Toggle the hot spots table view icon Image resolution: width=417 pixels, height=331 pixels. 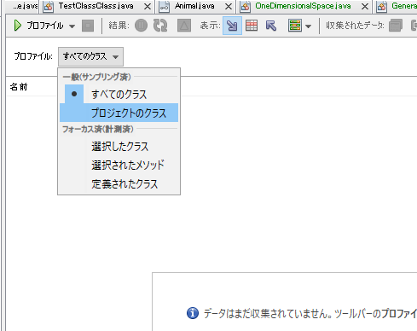[x=252, y=26]
